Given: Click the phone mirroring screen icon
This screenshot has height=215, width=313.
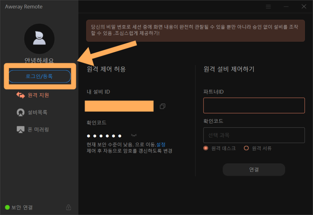Looking at the screenshot, I should pos(20,130).
